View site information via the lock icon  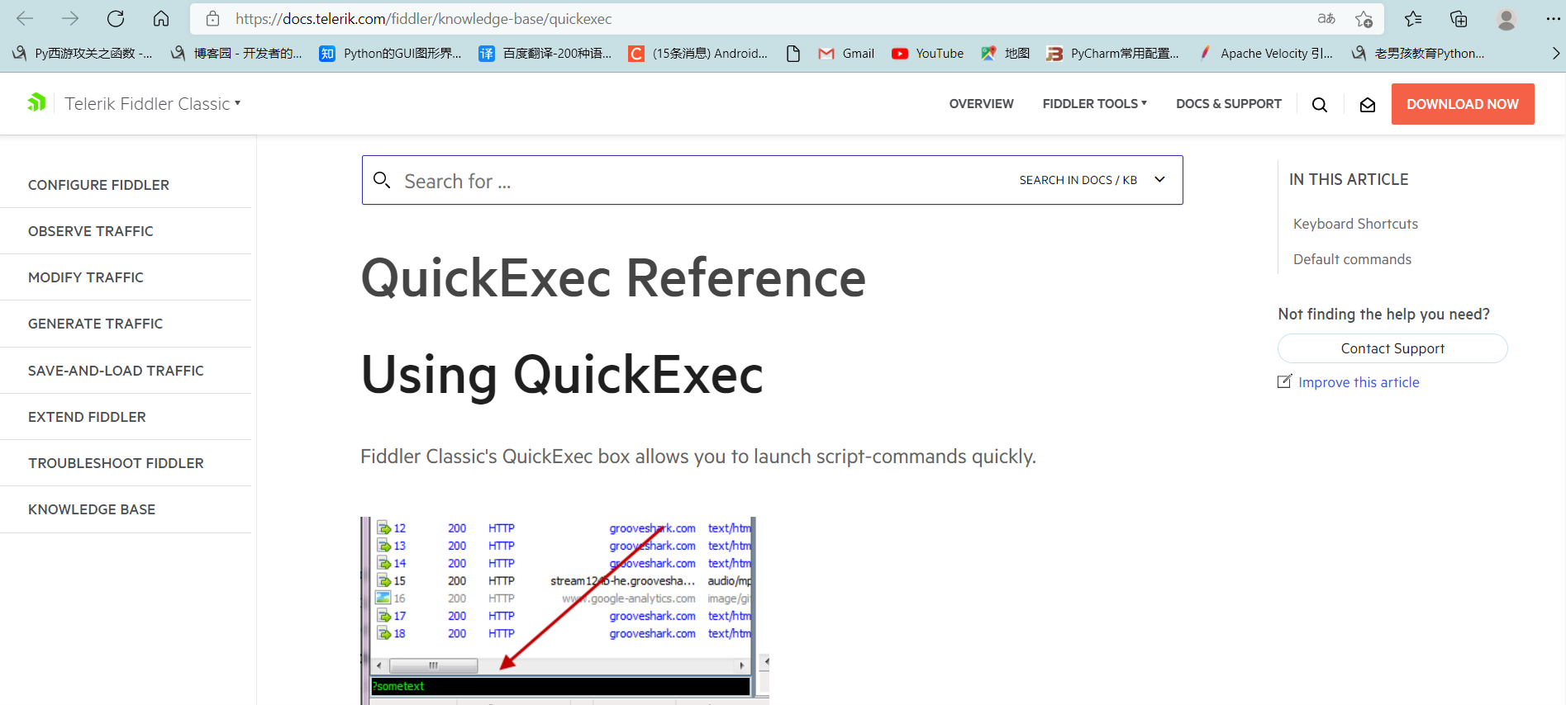tap(212, 18)
